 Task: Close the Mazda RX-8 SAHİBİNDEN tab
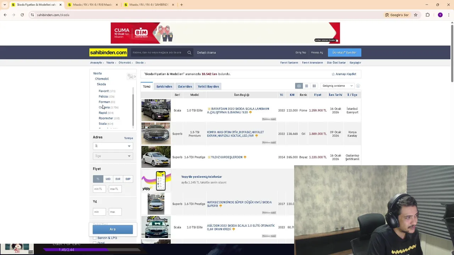(x=173, y=5)
